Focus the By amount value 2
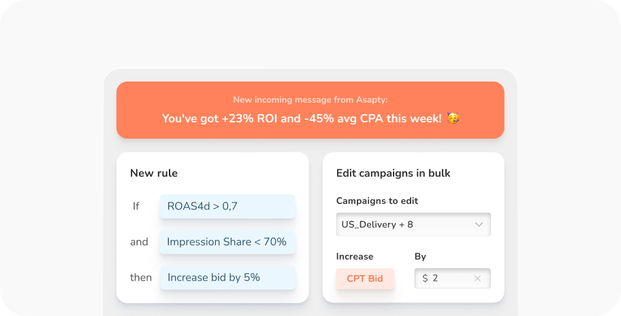 [x=436, y=279]
